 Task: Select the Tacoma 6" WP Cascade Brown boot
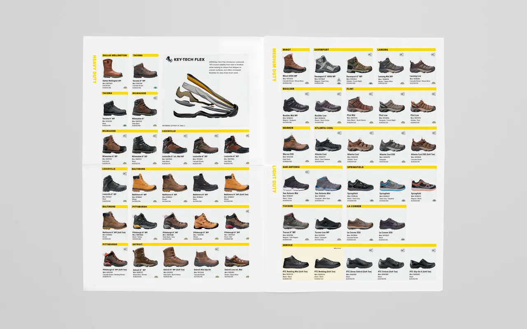coord(145,71)
